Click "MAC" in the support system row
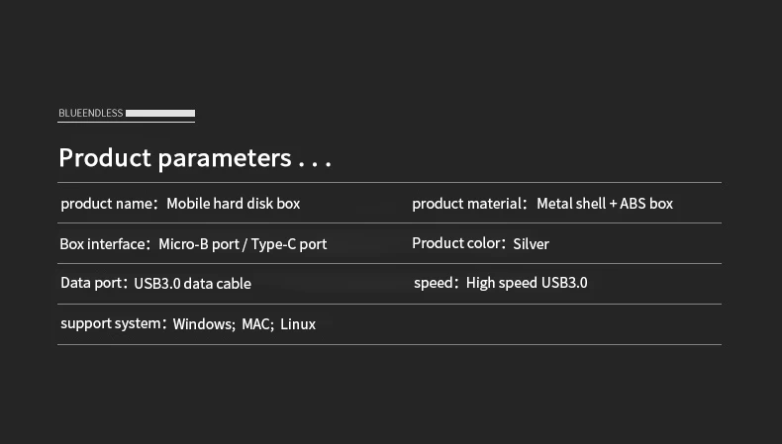Screen dimensions: 782x444 coord(255,324)
